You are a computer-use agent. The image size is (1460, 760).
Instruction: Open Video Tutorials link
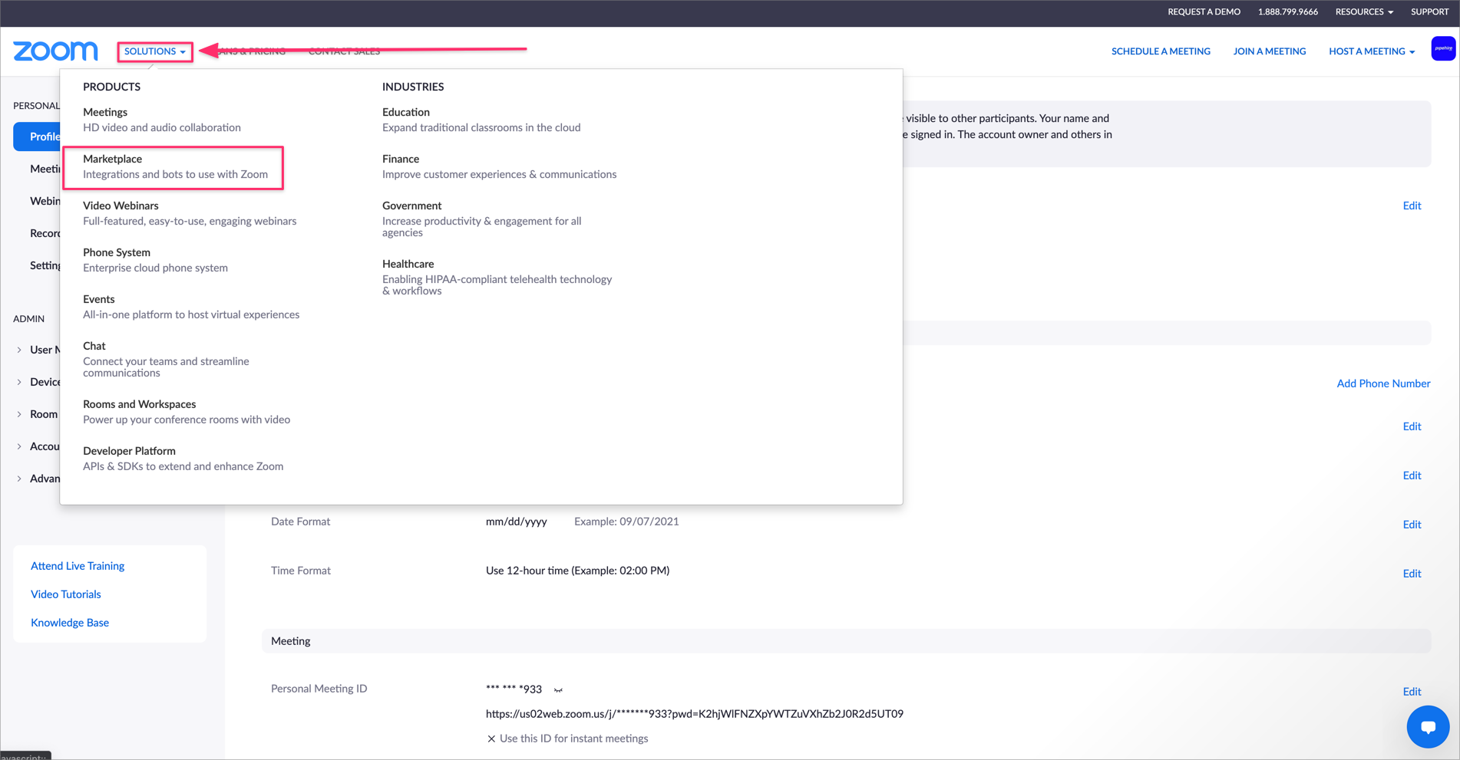point(66,594)
